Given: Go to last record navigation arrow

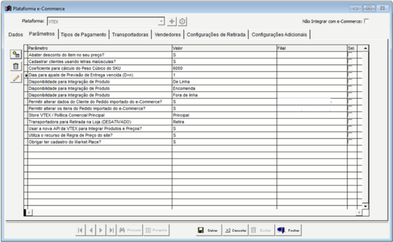Looking at the screenshot, I should [111, 230].
